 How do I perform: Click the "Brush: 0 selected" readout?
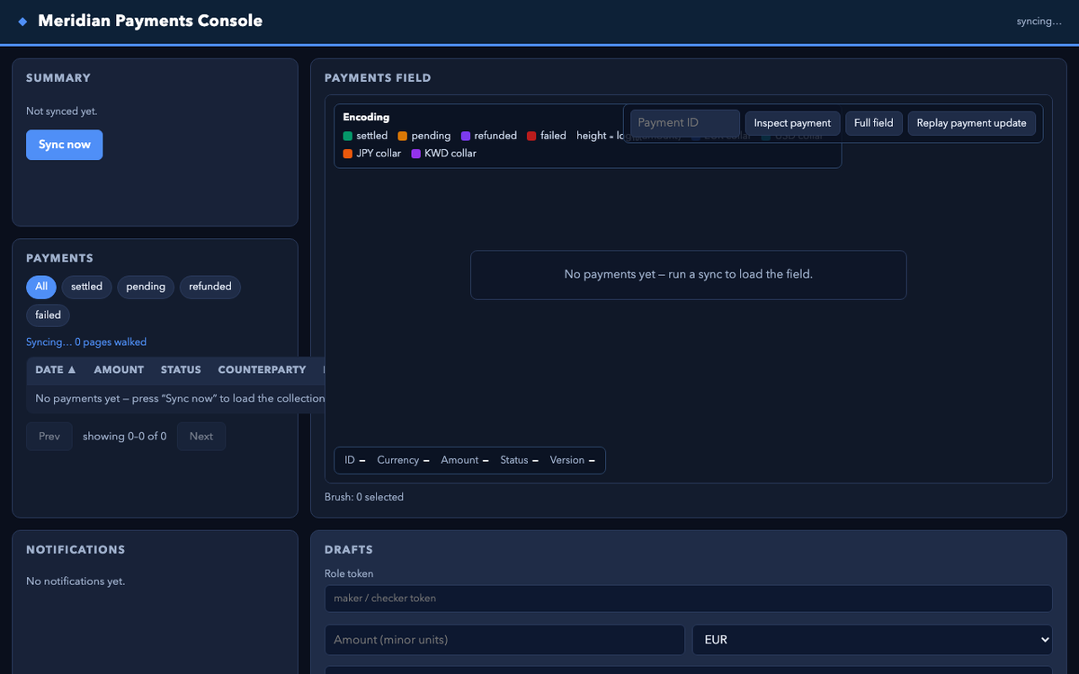(364, 497)
